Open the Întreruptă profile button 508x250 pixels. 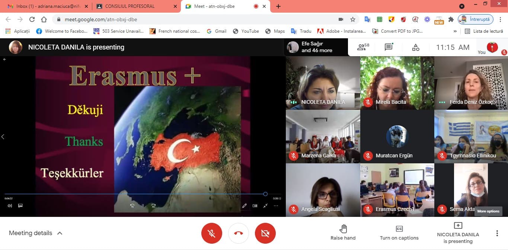pyautogui.click(x=476, y=19)
